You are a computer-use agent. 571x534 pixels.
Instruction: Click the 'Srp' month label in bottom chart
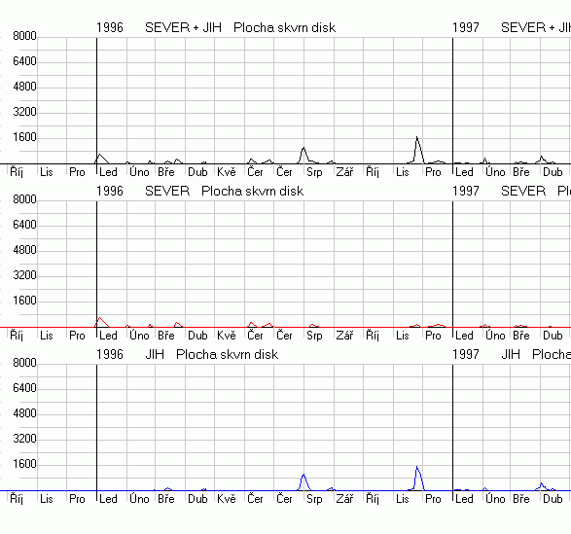tap(314, 499)
